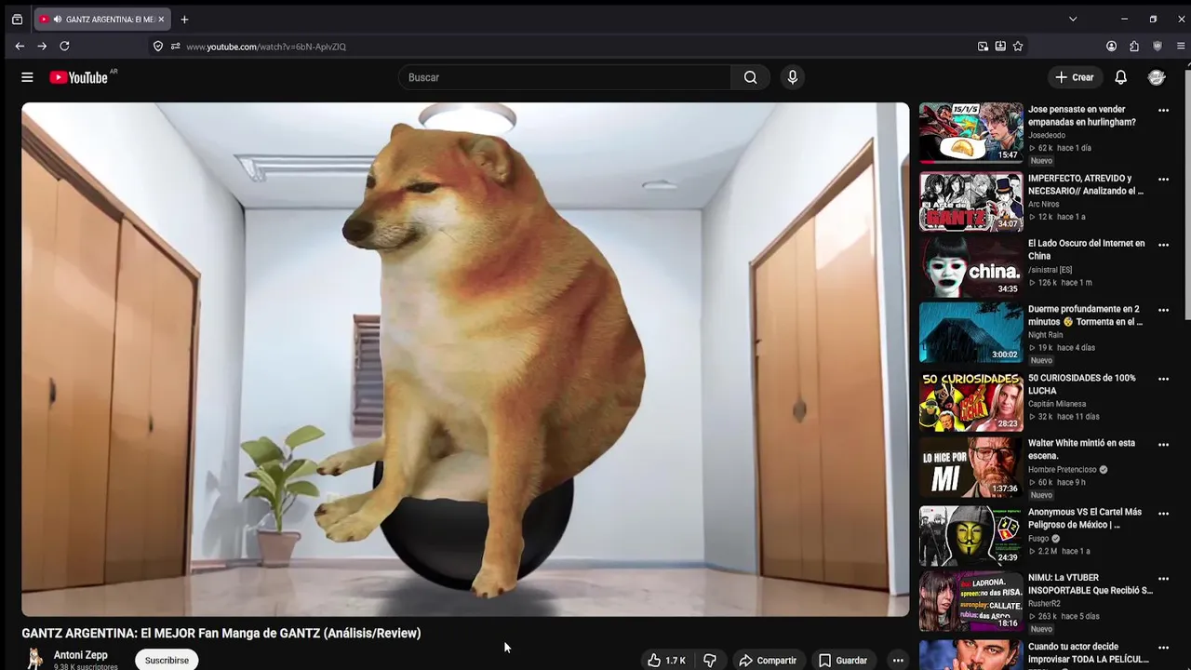Viewport: 1191px width, 670px height.
Task: Click channel name Fusgo
Action: (1038, 538)
